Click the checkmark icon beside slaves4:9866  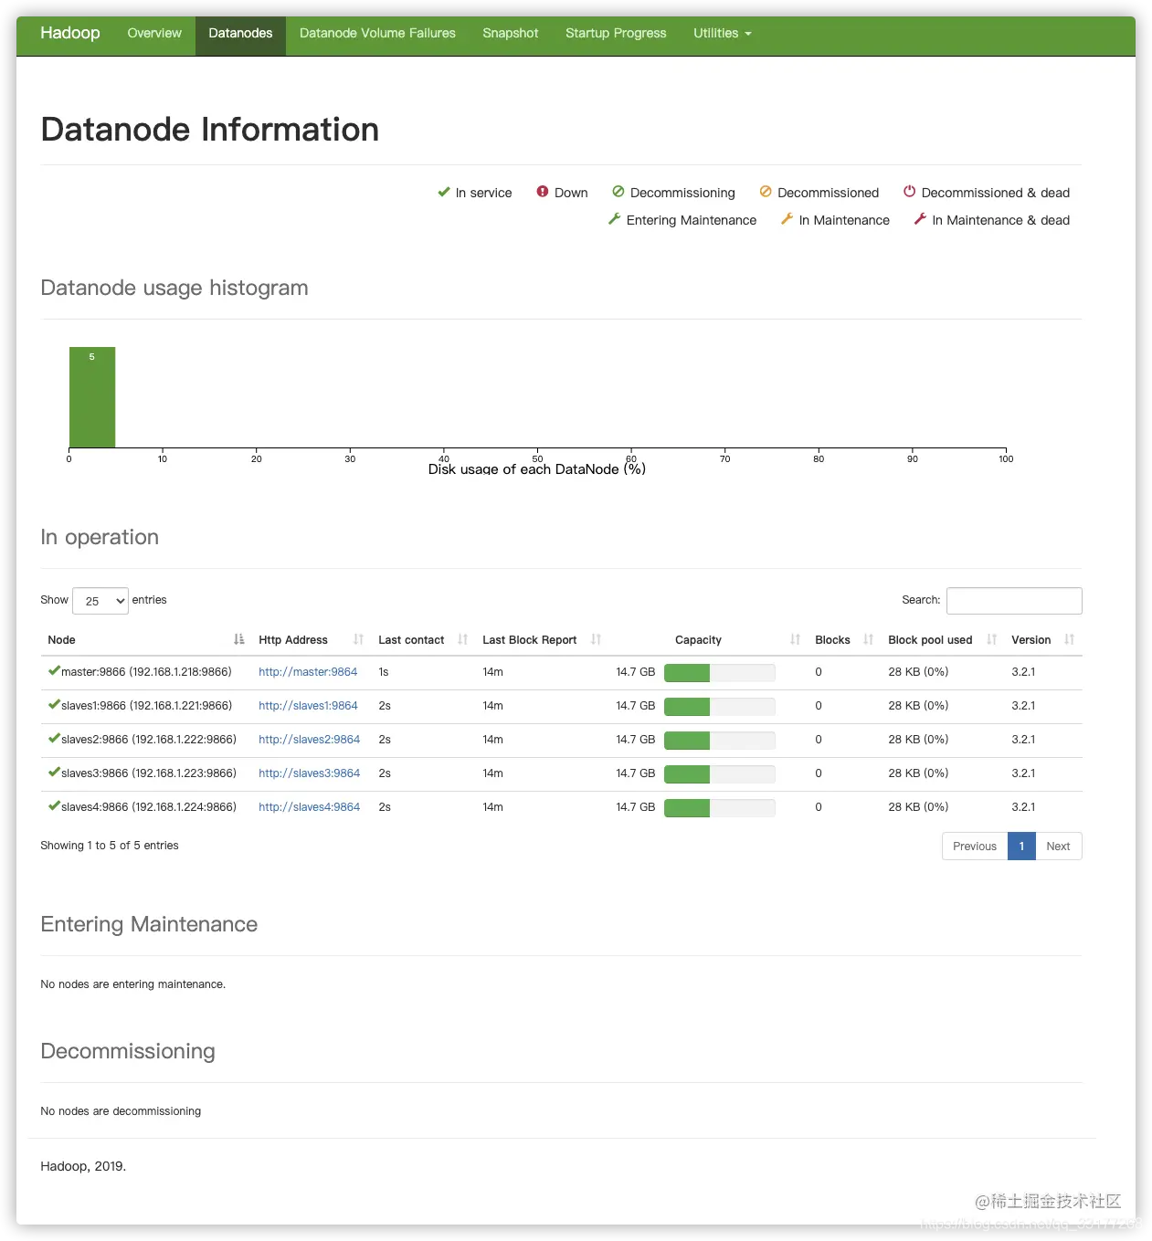pyautogui.click(x=54, y=806)
